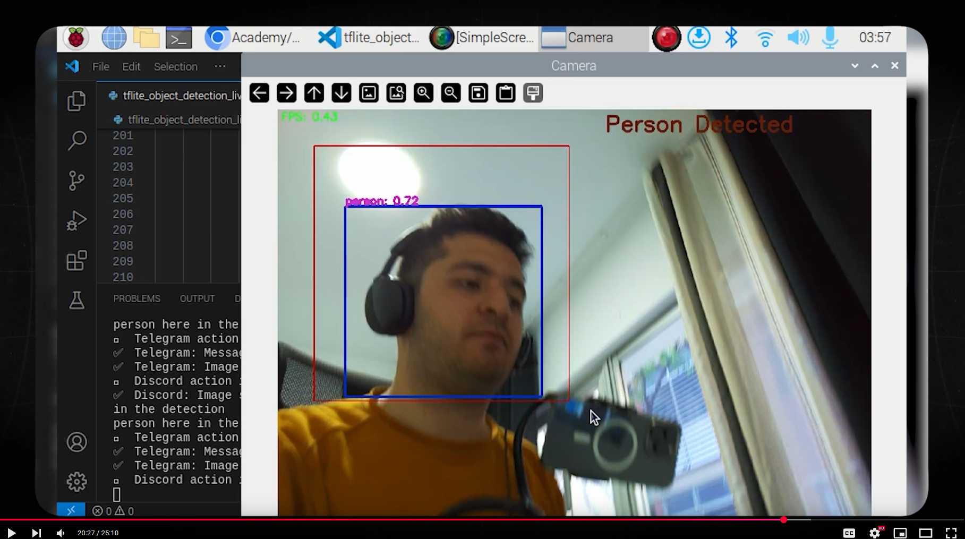Click the next image right arrow
This screenshot has height=539, width=965.
click(286, 93)
